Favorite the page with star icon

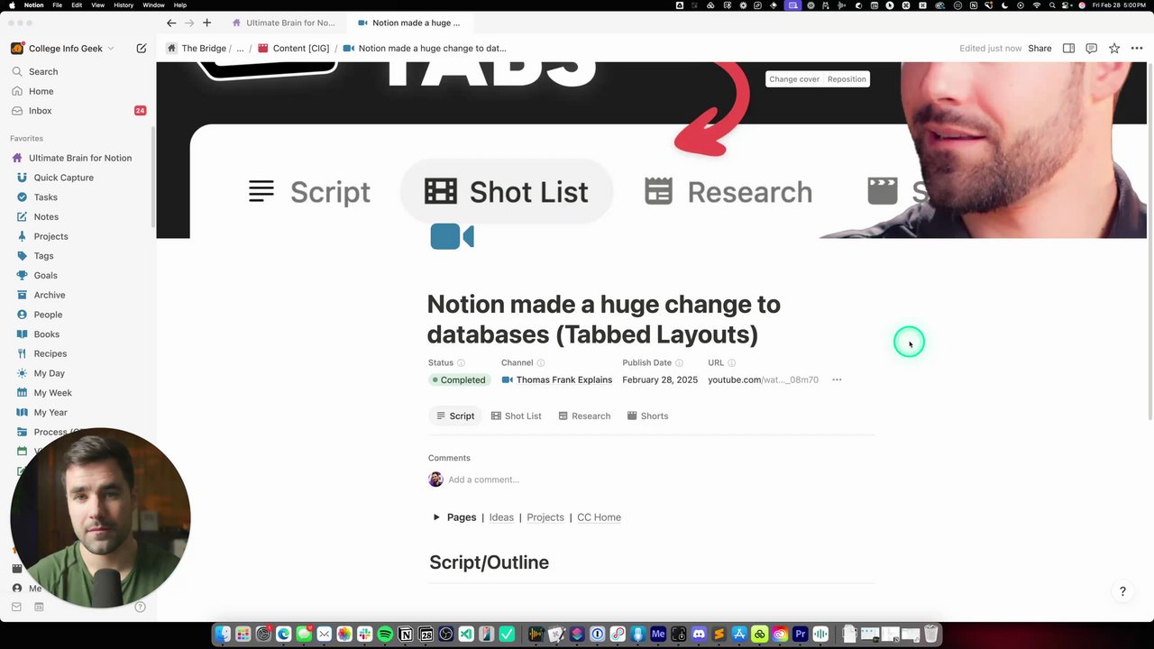coord(1114,48)
